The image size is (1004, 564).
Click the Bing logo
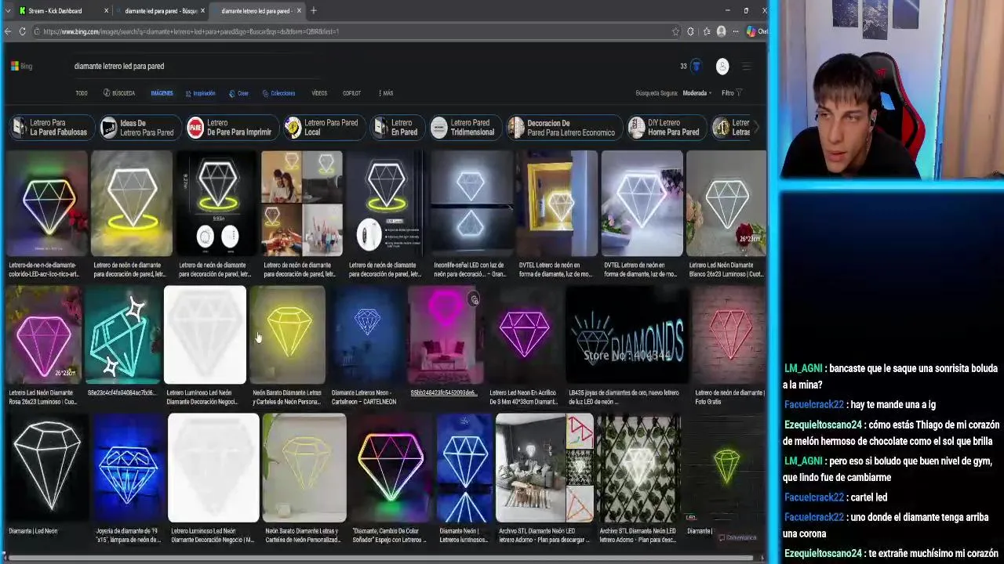coord(21,67)
